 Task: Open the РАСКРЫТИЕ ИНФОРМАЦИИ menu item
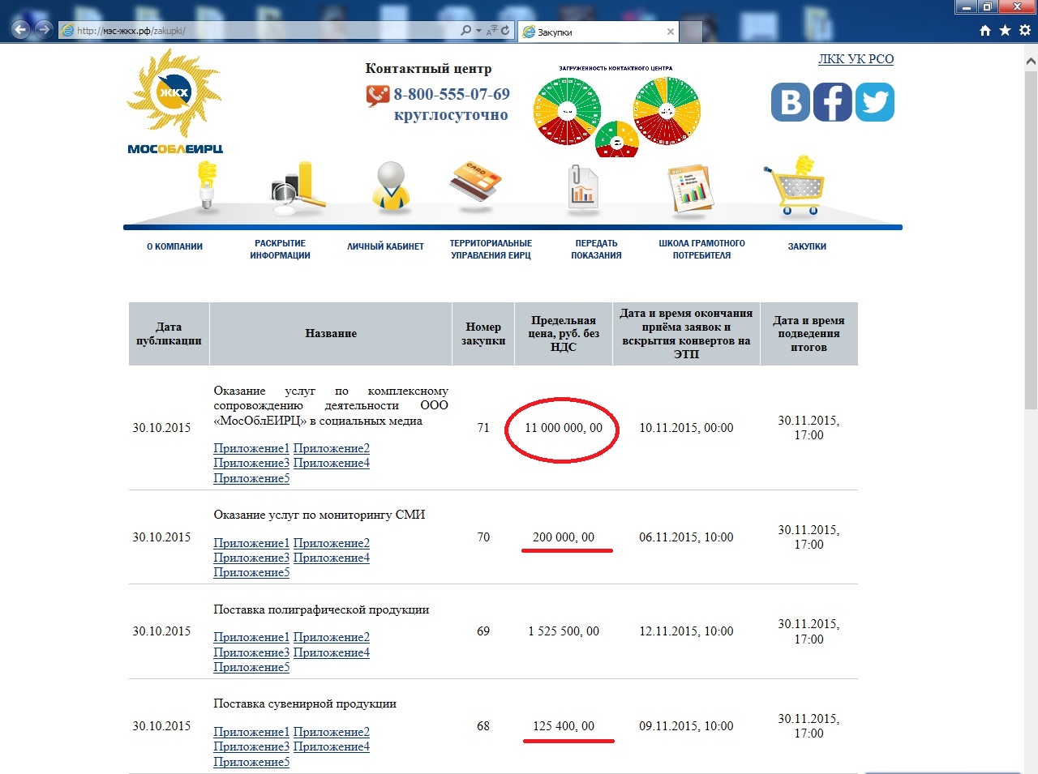(x=280, y=249)
